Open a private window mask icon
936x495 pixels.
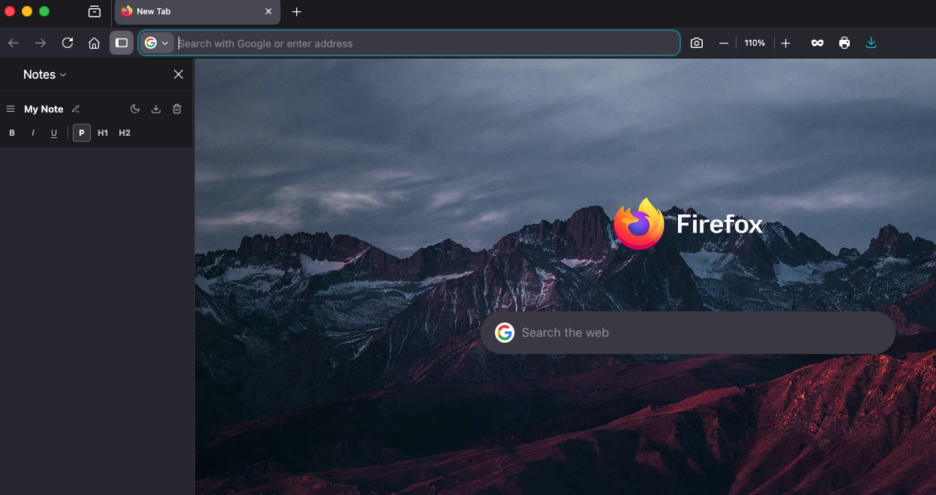tap(817, 43)
